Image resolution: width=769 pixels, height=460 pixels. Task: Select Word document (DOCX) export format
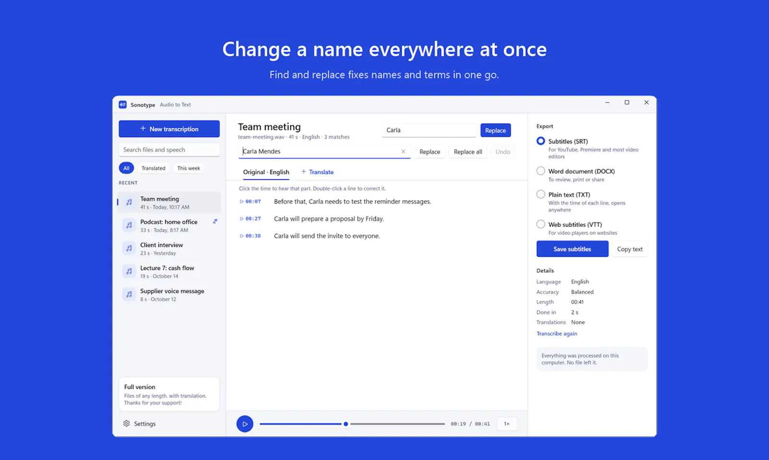(x=541, y=171)
